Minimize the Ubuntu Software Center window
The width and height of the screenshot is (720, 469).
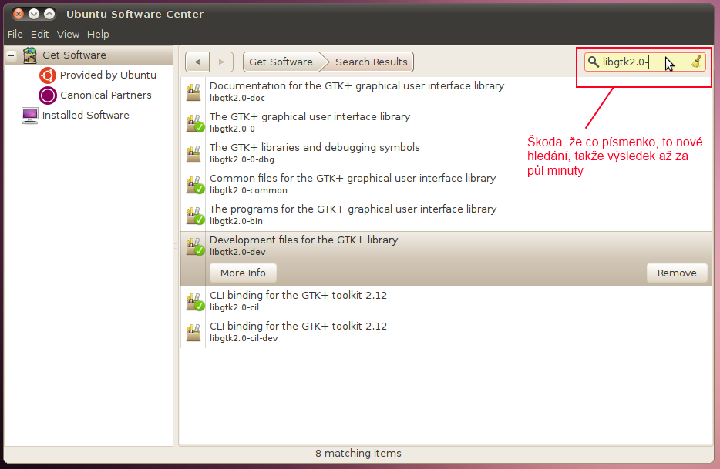click(34, 14)
